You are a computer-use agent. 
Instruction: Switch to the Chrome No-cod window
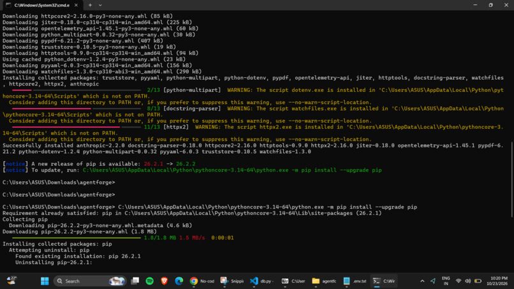[202, 281]
